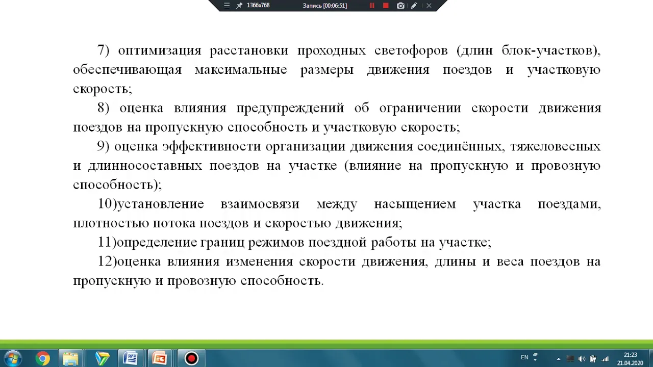Click "обеспечивающая" in the slide text
Viewport: 653px width, 367px height.
[127, 70]
